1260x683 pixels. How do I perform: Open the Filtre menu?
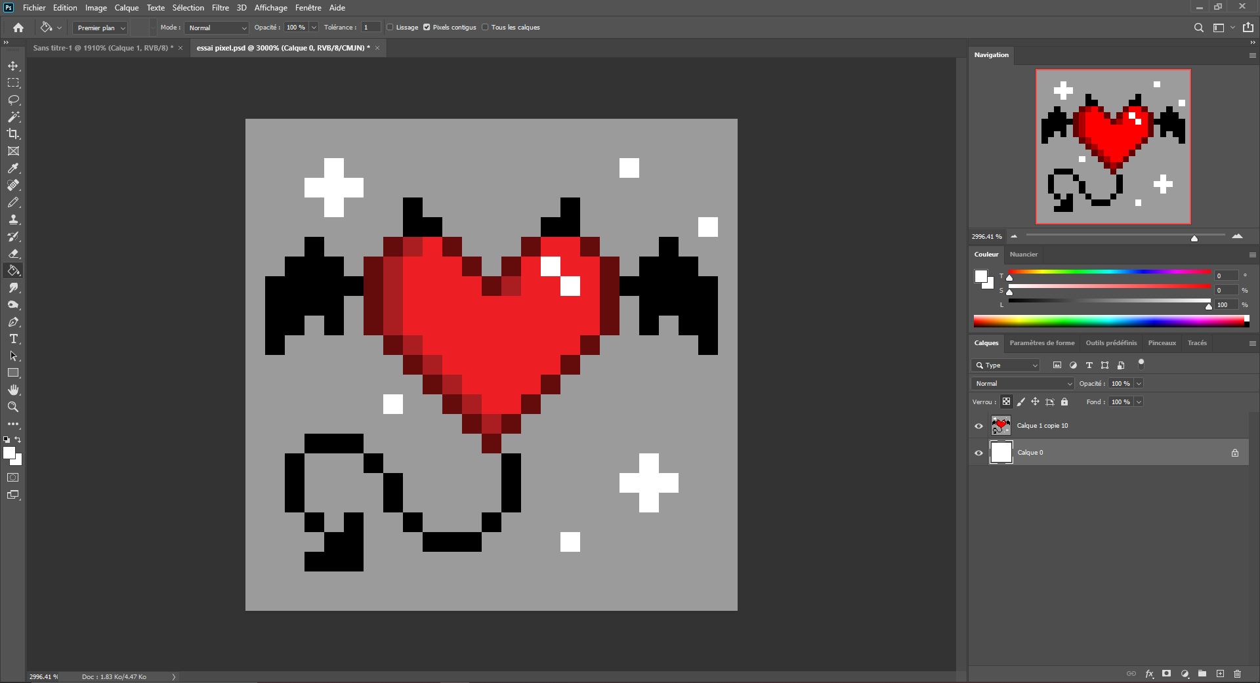(220, 8)
